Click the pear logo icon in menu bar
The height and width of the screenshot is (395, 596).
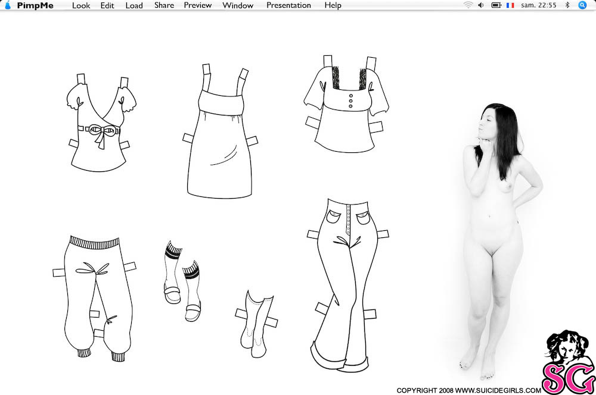tap(8, 5)
